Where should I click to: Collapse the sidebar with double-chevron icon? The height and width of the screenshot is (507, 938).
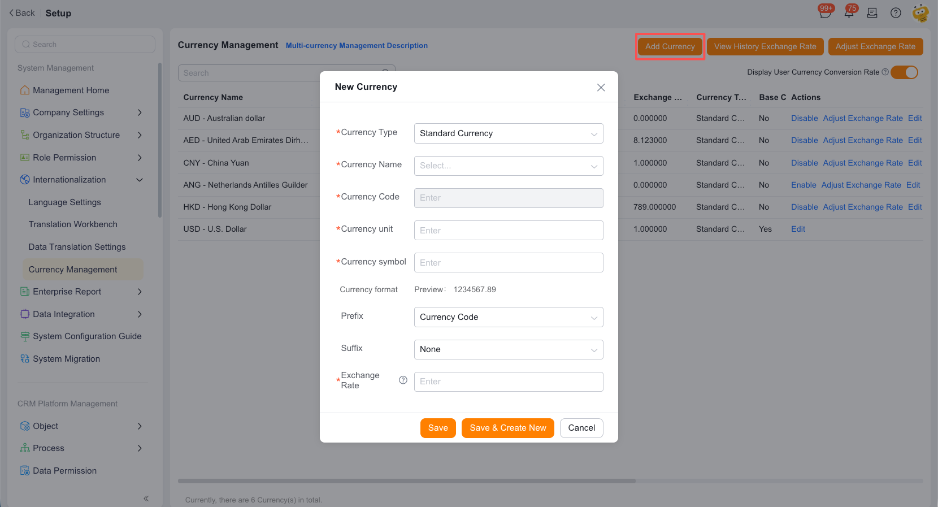[146, 499]
